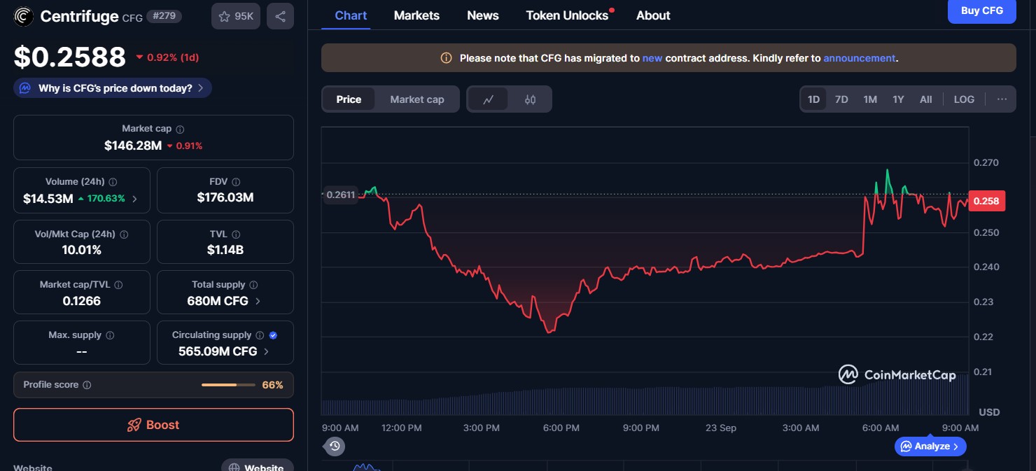Screen dimensions: 1036x471
Task: Click the Analyze button
Action: (930, 446)
